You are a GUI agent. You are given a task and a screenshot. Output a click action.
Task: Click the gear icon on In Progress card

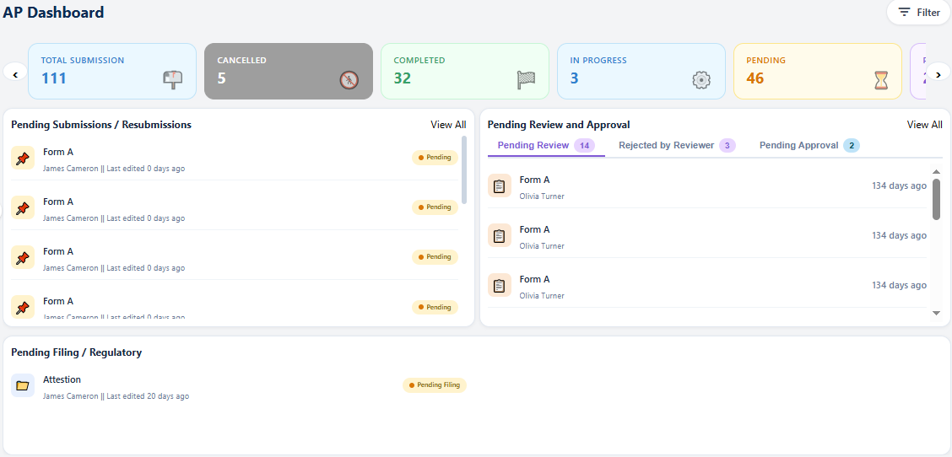tap(701, 79)
